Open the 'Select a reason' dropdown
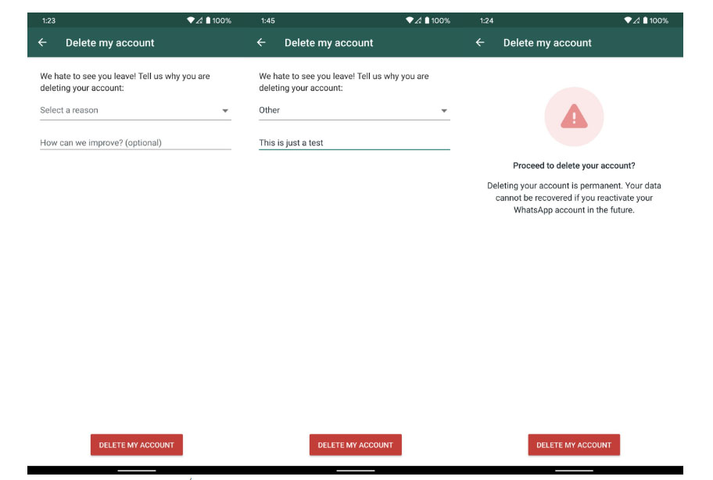713x480 pixels. (135, 111)
